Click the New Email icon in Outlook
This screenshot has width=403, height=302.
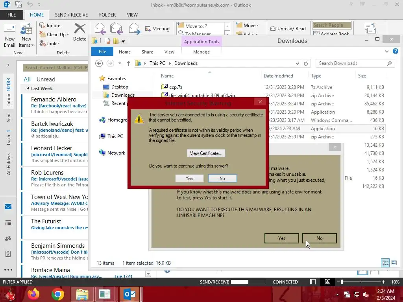point(9,35)
